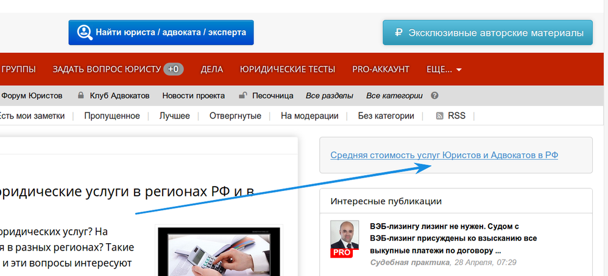Select the ДЕЛА menu item
608x276 pixels.
(x=212, y=69)
